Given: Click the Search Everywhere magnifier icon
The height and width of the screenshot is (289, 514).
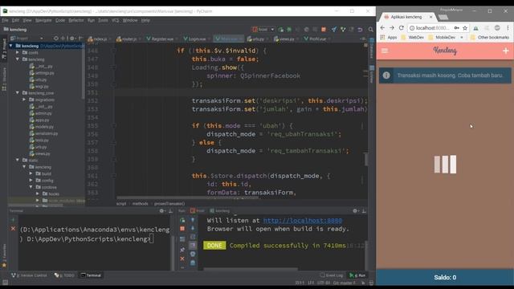Looking at the screenshot, I should 371,30.
